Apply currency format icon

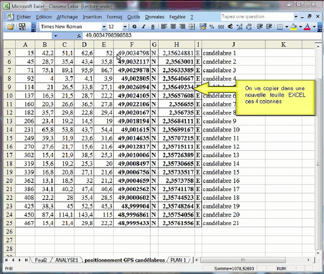coord(203,27)
